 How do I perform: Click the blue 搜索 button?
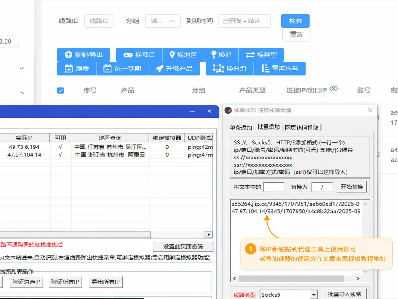point(295,21)
